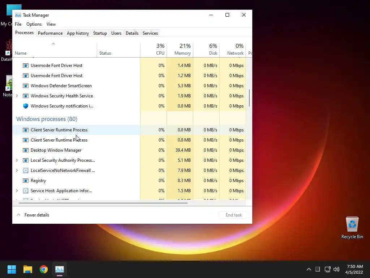
Task: Expand Local Security Authority Process group
Action: click(x=17, y=160)
